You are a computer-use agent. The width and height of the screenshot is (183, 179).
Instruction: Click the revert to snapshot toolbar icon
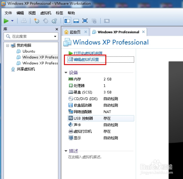[45, 21]
